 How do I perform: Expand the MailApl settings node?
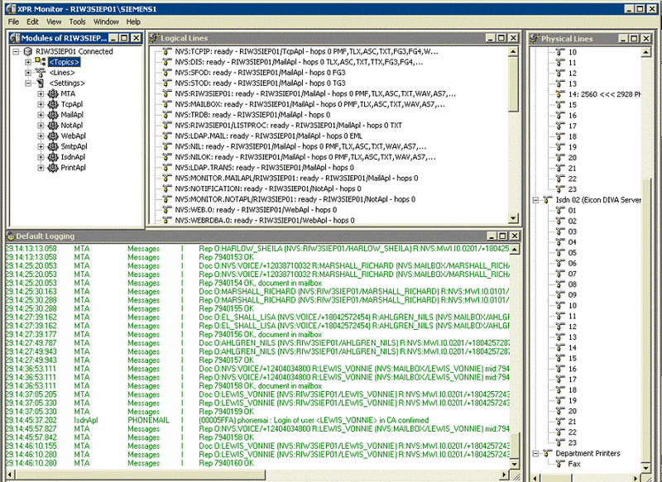click(x=41, y=115)
